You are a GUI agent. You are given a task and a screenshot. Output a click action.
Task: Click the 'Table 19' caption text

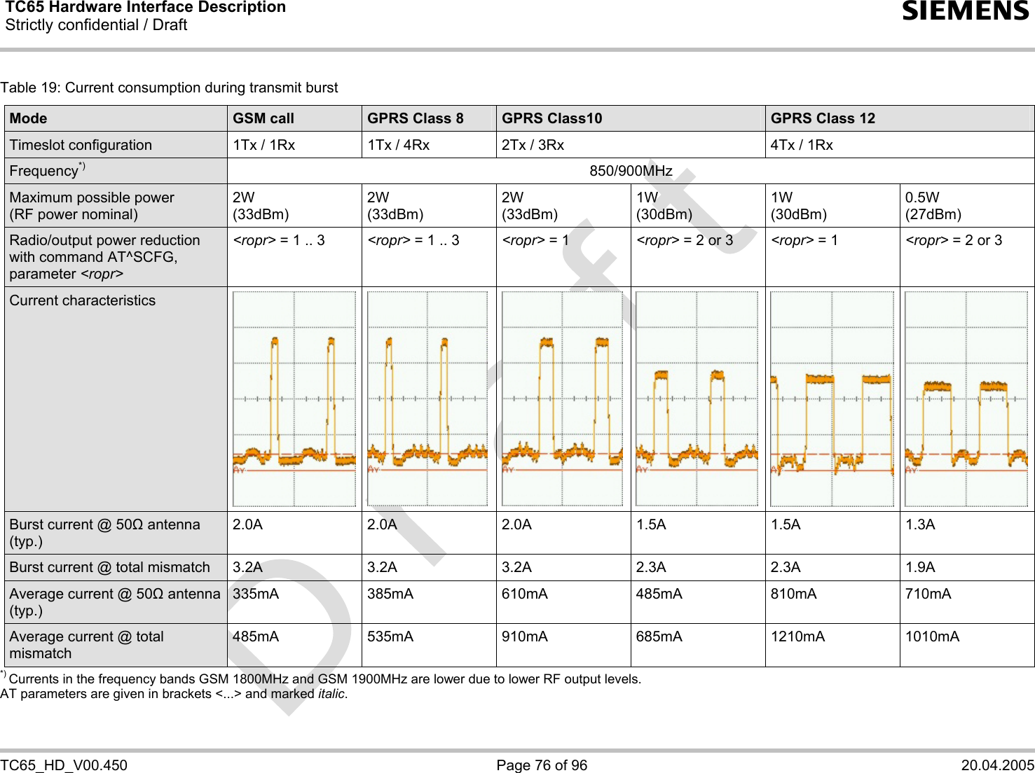(170, 88)
